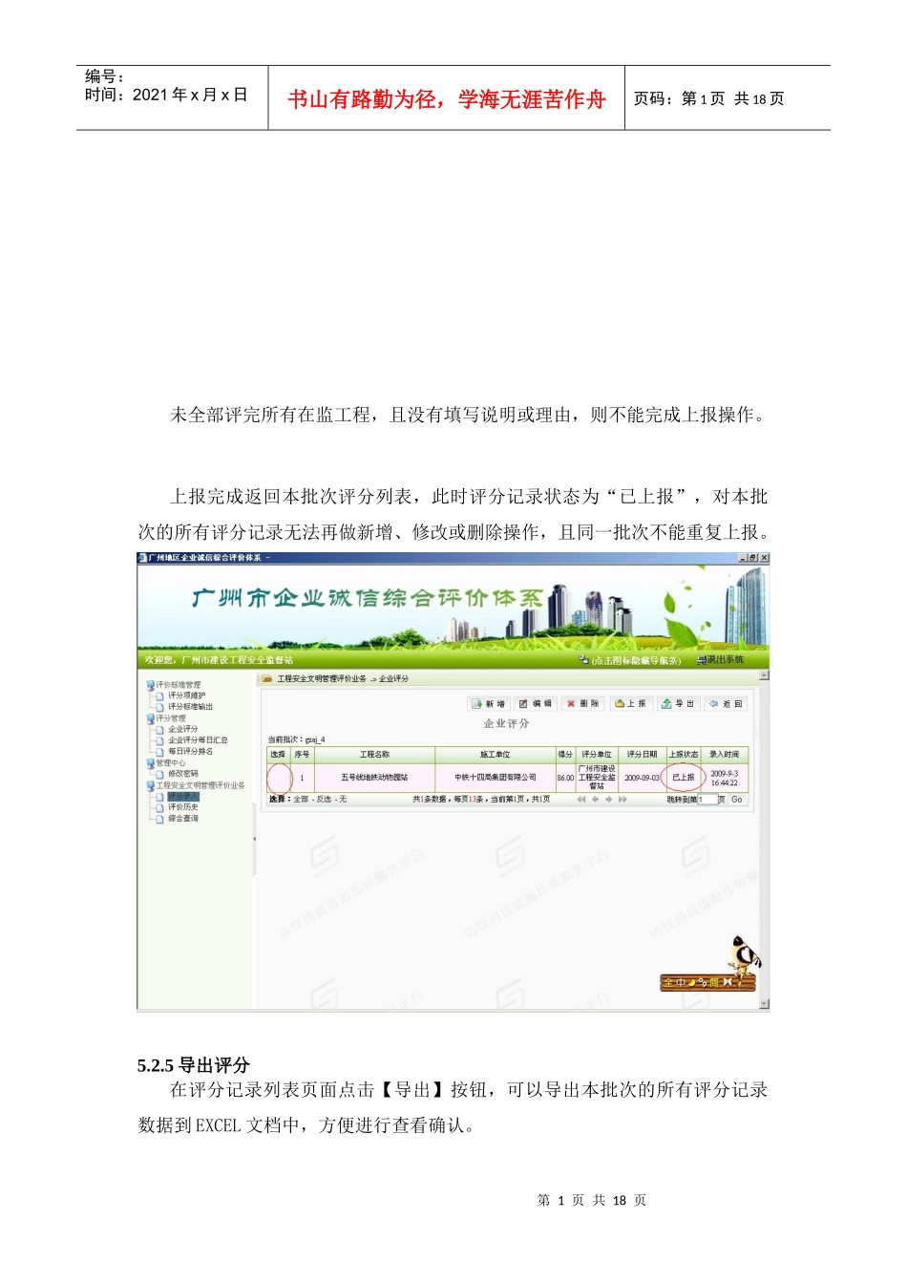The width and height of the screenshot is (907, 1284).
Task: Click the 序号 column header
Action: click(302, 755)
